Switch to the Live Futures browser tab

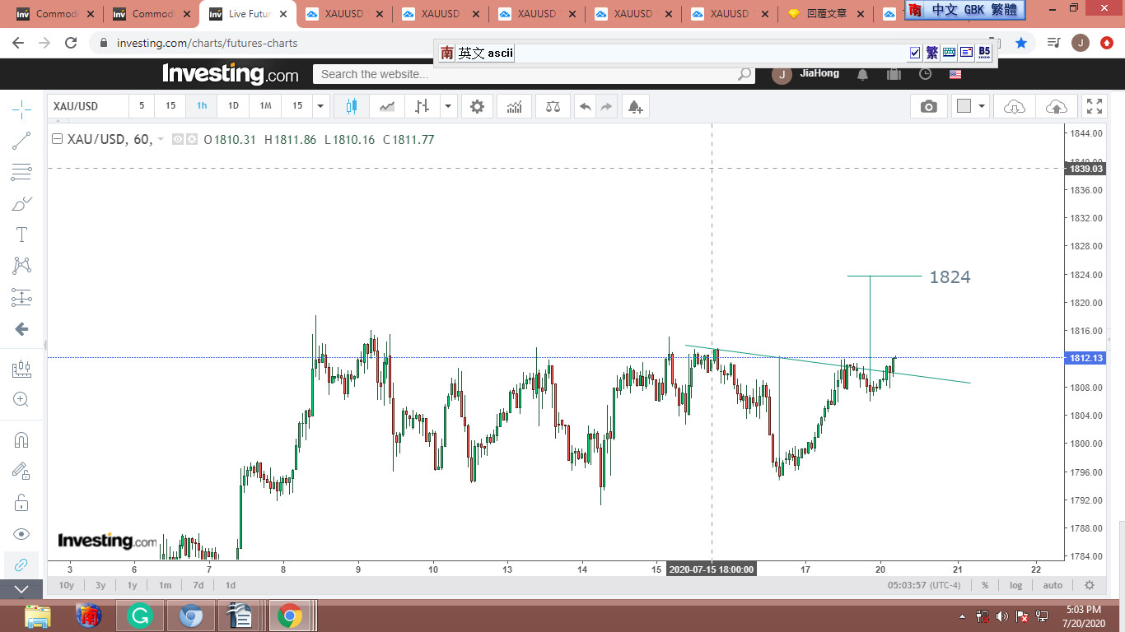(249, 14)
